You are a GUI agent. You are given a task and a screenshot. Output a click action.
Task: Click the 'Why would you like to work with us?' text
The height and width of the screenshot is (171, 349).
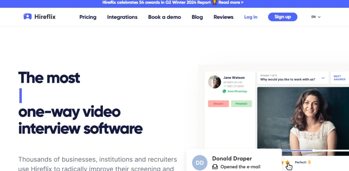point(288,79)
